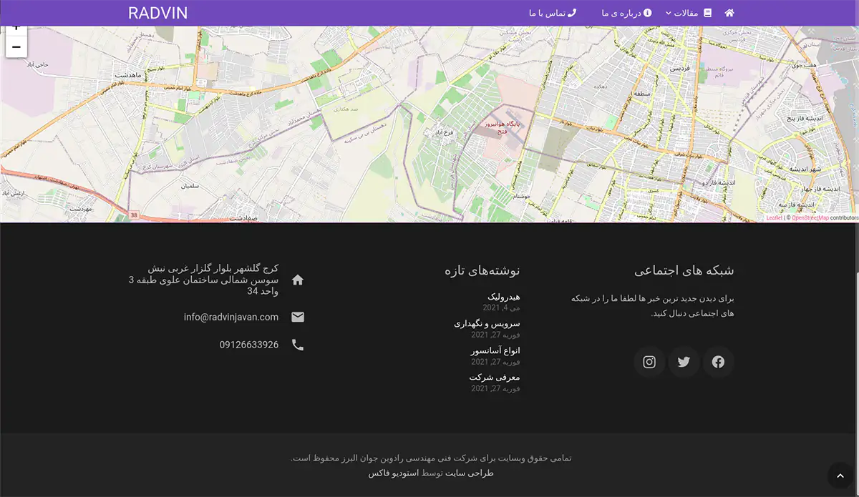Zoom in on the map with the plus control
Viewport: 859px width, 497px height.
tap(16, 27)
